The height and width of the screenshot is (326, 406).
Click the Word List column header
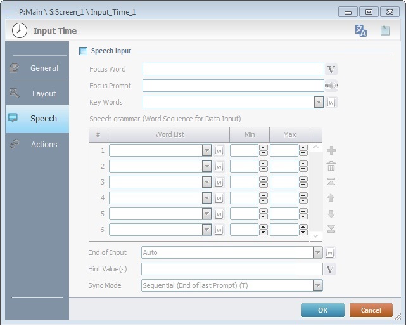coord(169,134)
